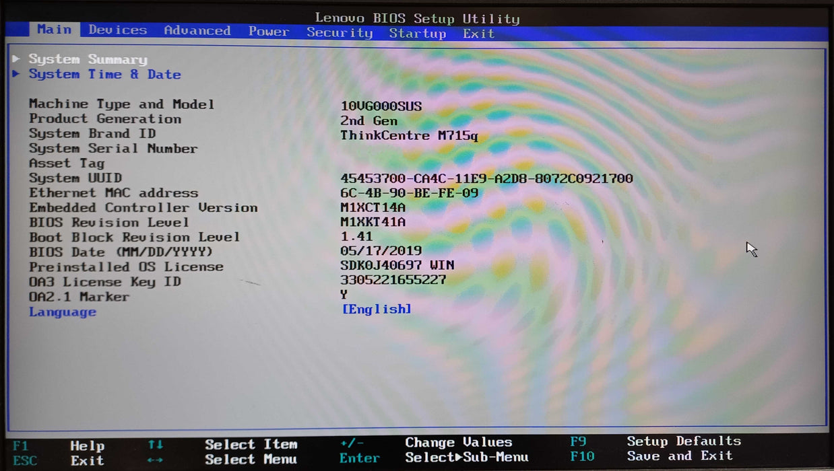Click Boot Block Revision Level label
Viewport: 834px width, 471px height.
(x=134, y=237)
